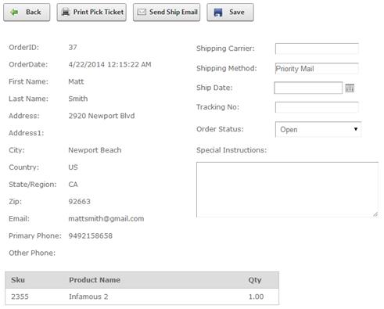Click the Print Pick Ticket button text
384x309 pixels.
point(99,12)
